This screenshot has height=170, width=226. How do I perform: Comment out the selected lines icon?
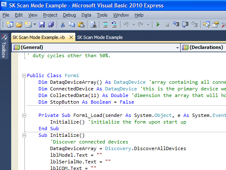point(105,24)
